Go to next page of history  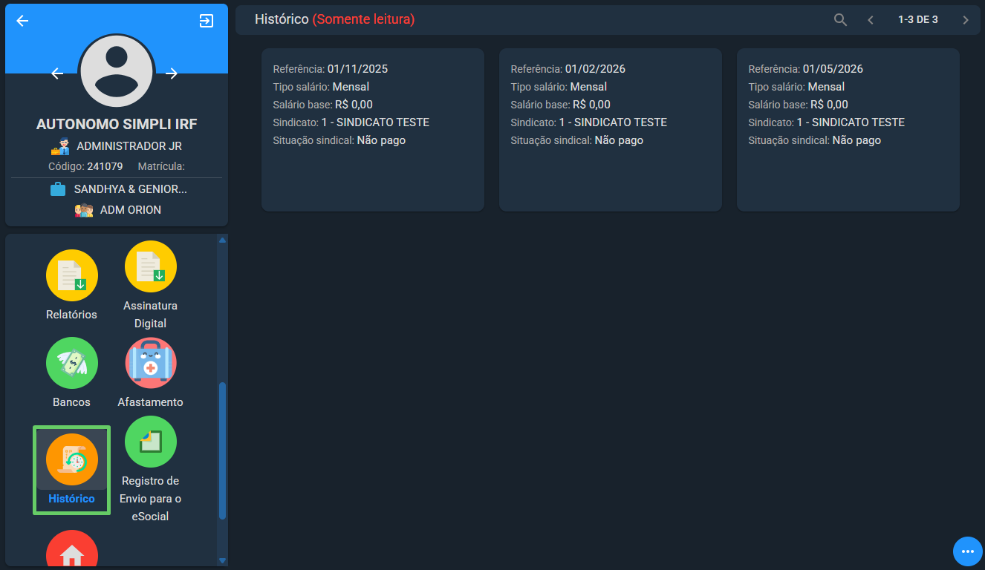tap(966, 20)
